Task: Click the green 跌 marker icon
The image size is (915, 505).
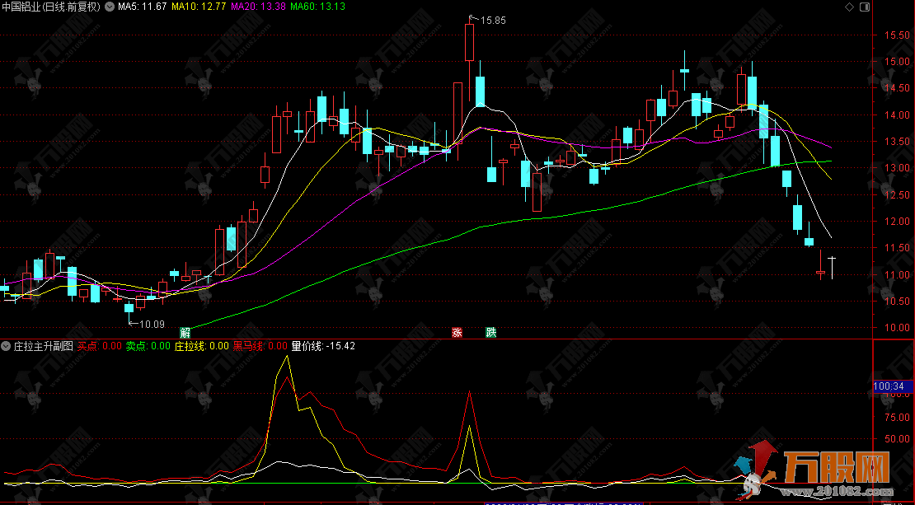Action: tap(491, 333)
